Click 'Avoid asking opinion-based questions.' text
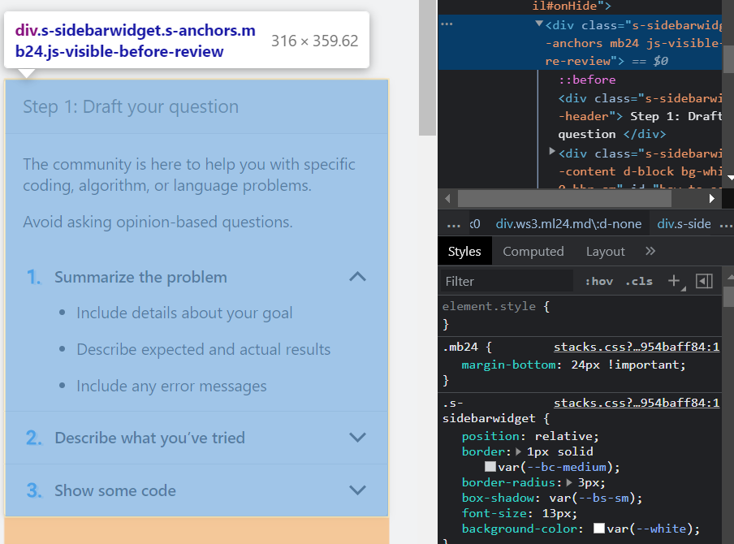Viewport: 734px width, 544px height. [158, 222]
